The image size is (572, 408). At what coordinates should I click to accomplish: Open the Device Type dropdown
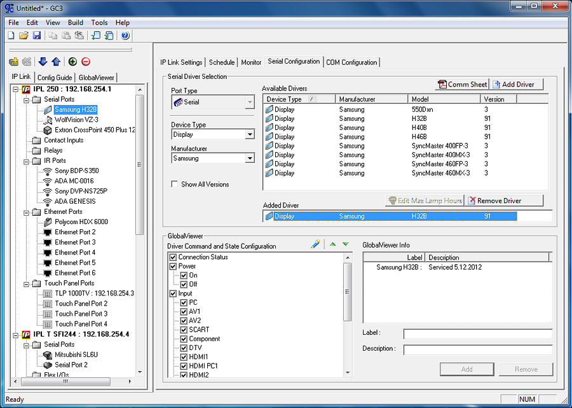pyautogui.click(x=250, y=134)
